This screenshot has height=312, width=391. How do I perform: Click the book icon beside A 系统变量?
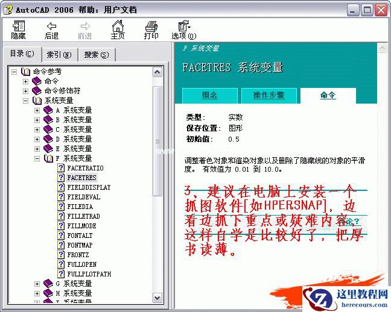(x=48, y=110)
